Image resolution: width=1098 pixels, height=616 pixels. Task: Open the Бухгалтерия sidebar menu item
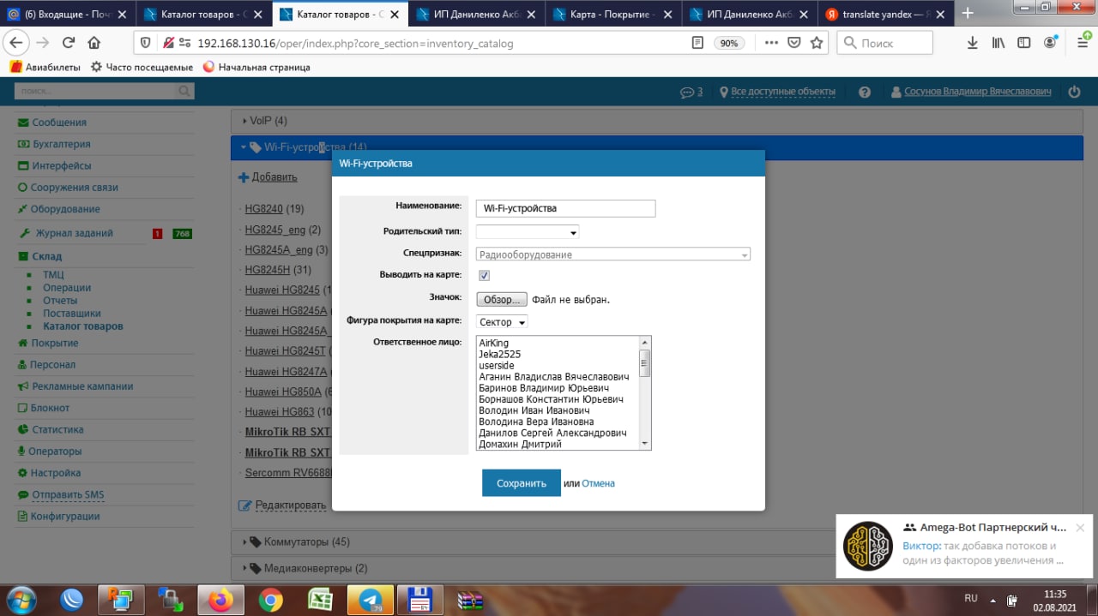click(x=61, y=144)
